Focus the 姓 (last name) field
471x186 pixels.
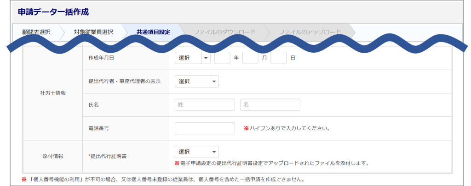[x=205, y=105]
